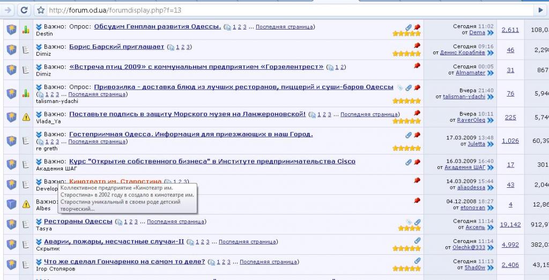Click the browser forward arrow button
Screen dimensions: 549x280
coord(7,10)
